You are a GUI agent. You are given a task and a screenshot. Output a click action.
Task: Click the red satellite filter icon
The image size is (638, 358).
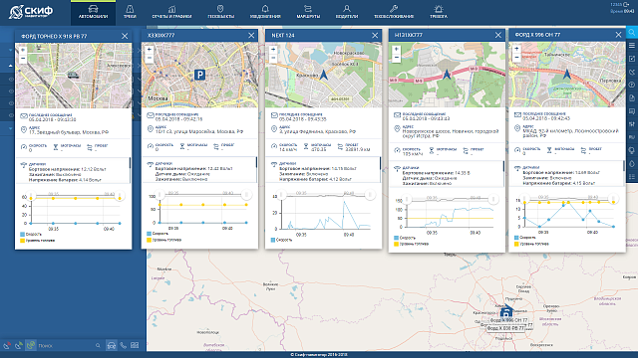[7, 345]
